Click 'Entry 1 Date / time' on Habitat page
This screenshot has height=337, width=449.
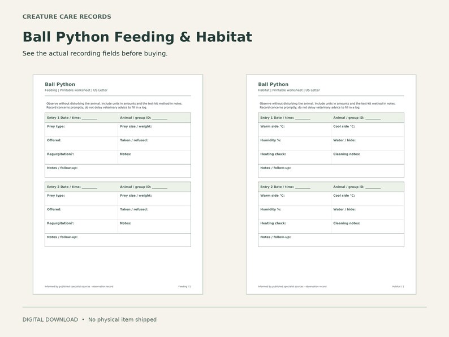point(285,118)
